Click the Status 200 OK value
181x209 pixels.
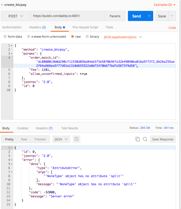pos(145,128)
